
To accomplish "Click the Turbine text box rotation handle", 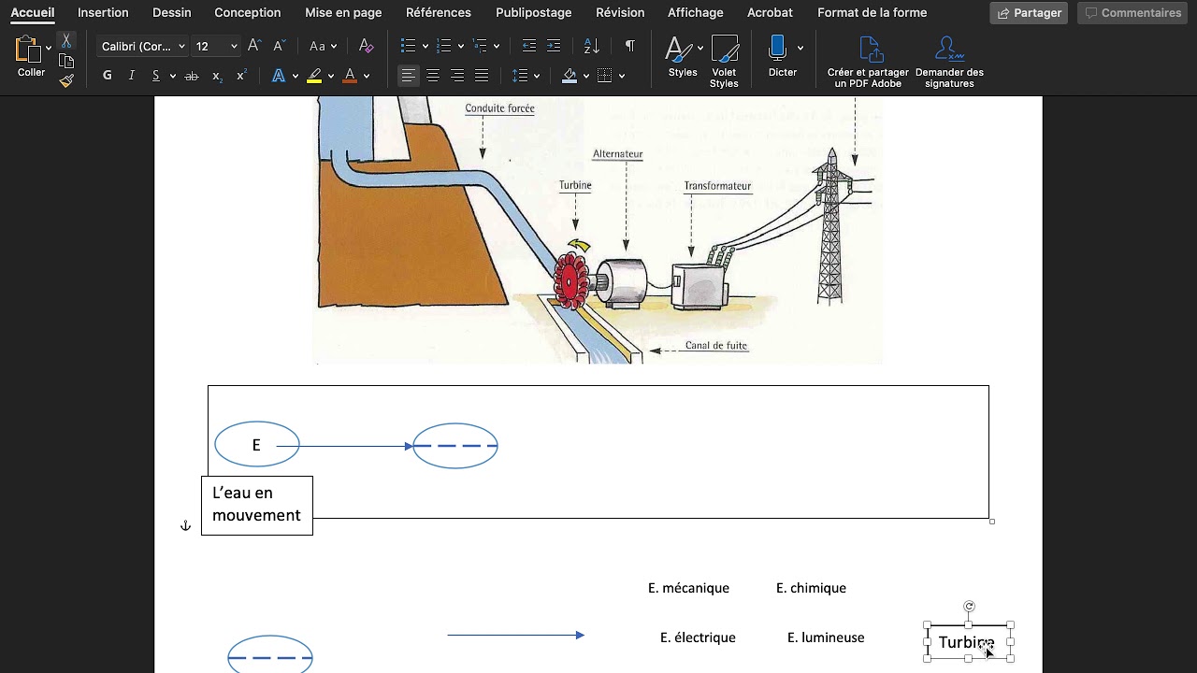I will click(970, 607).
